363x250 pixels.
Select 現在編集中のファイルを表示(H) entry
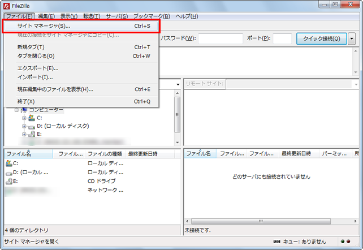coord(81,89)
